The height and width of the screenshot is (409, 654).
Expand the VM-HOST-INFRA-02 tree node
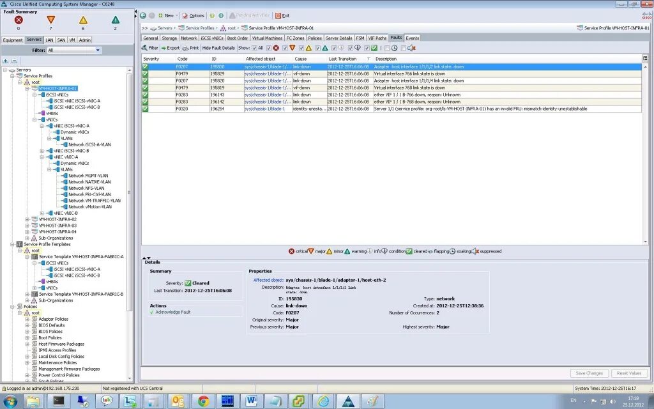click(x=27, y=219)
